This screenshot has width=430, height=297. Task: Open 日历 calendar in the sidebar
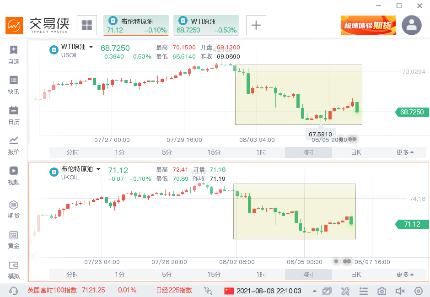coord(14,115)
